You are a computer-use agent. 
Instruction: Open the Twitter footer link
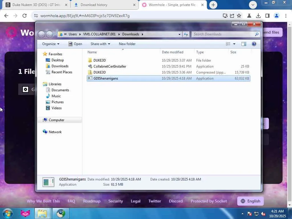[155, 201]
